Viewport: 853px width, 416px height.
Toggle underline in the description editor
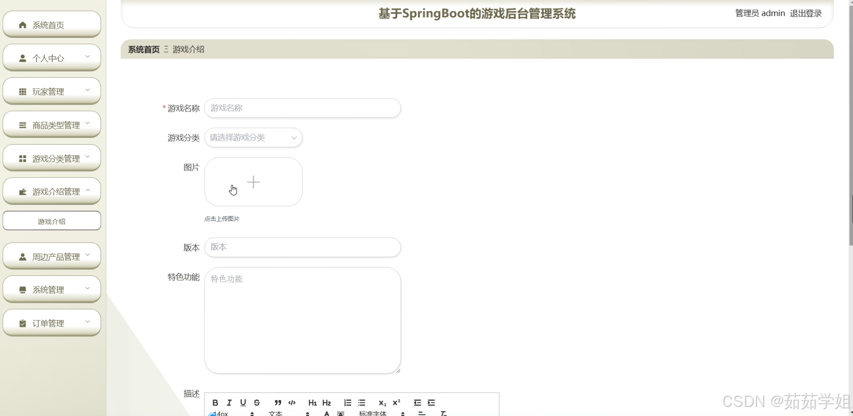(243, 402)
